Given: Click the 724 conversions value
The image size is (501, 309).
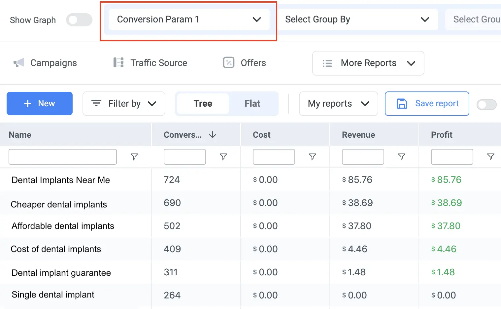Looking at the screenshot, I should click(172, 180).
